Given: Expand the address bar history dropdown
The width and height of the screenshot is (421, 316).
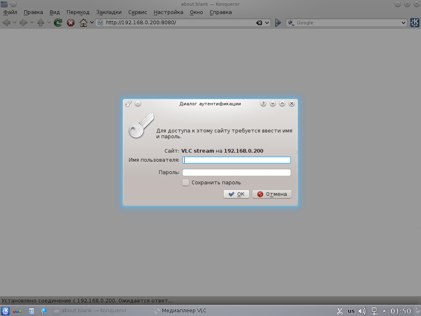Looking at the screenshot, I should (267, 23).
